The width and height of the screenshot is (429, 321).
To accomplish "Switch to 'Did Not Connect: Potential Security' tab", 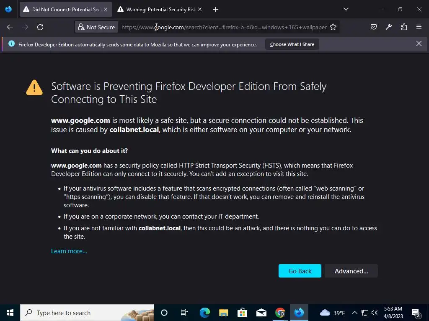I will [66, 9].
